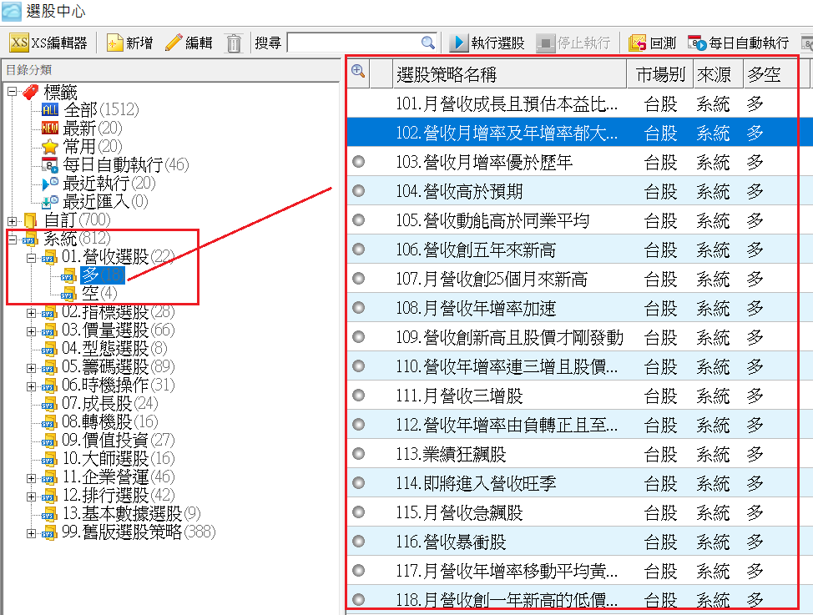Image resolution: width=813 pixels, height=615 pixels.
Task: Click the zoom icon in table header
Action: [358, 73]
